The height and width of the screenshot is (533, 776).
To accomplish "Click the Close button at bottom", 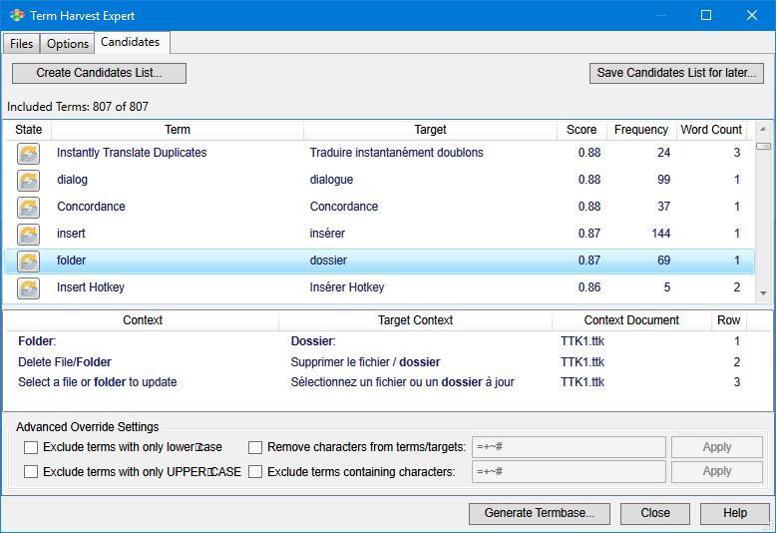I will (x=654, y=513).
